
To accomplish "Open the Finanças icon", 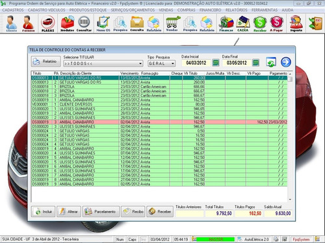I will pyautogui.click(x=226, y=23).
